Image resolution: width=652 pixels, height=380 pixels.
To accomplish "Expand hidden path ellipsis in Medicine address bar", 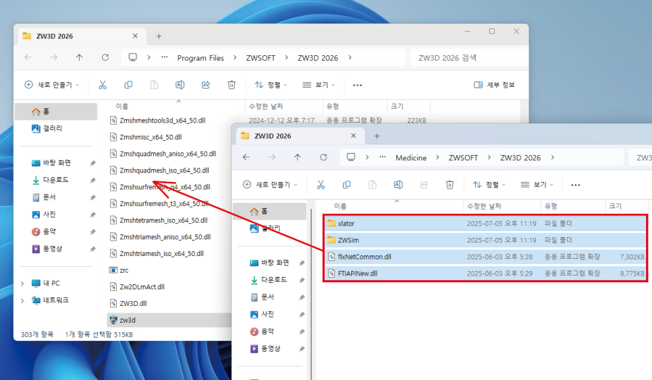I will coord(383,157).
